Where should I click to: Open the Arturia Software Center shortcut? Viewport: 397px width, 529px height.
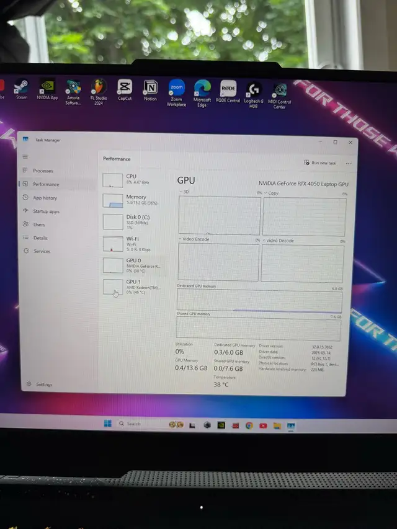(x=73, y=92)
